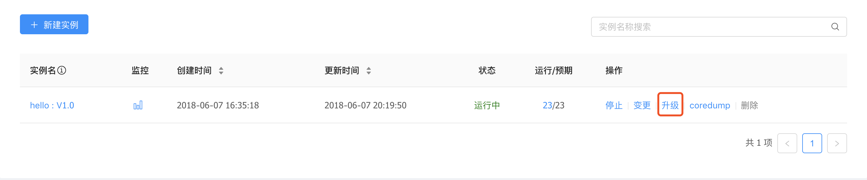Open the monitoring chart icon for hello
Screen dimensions: 867x180
pos(138,105)
